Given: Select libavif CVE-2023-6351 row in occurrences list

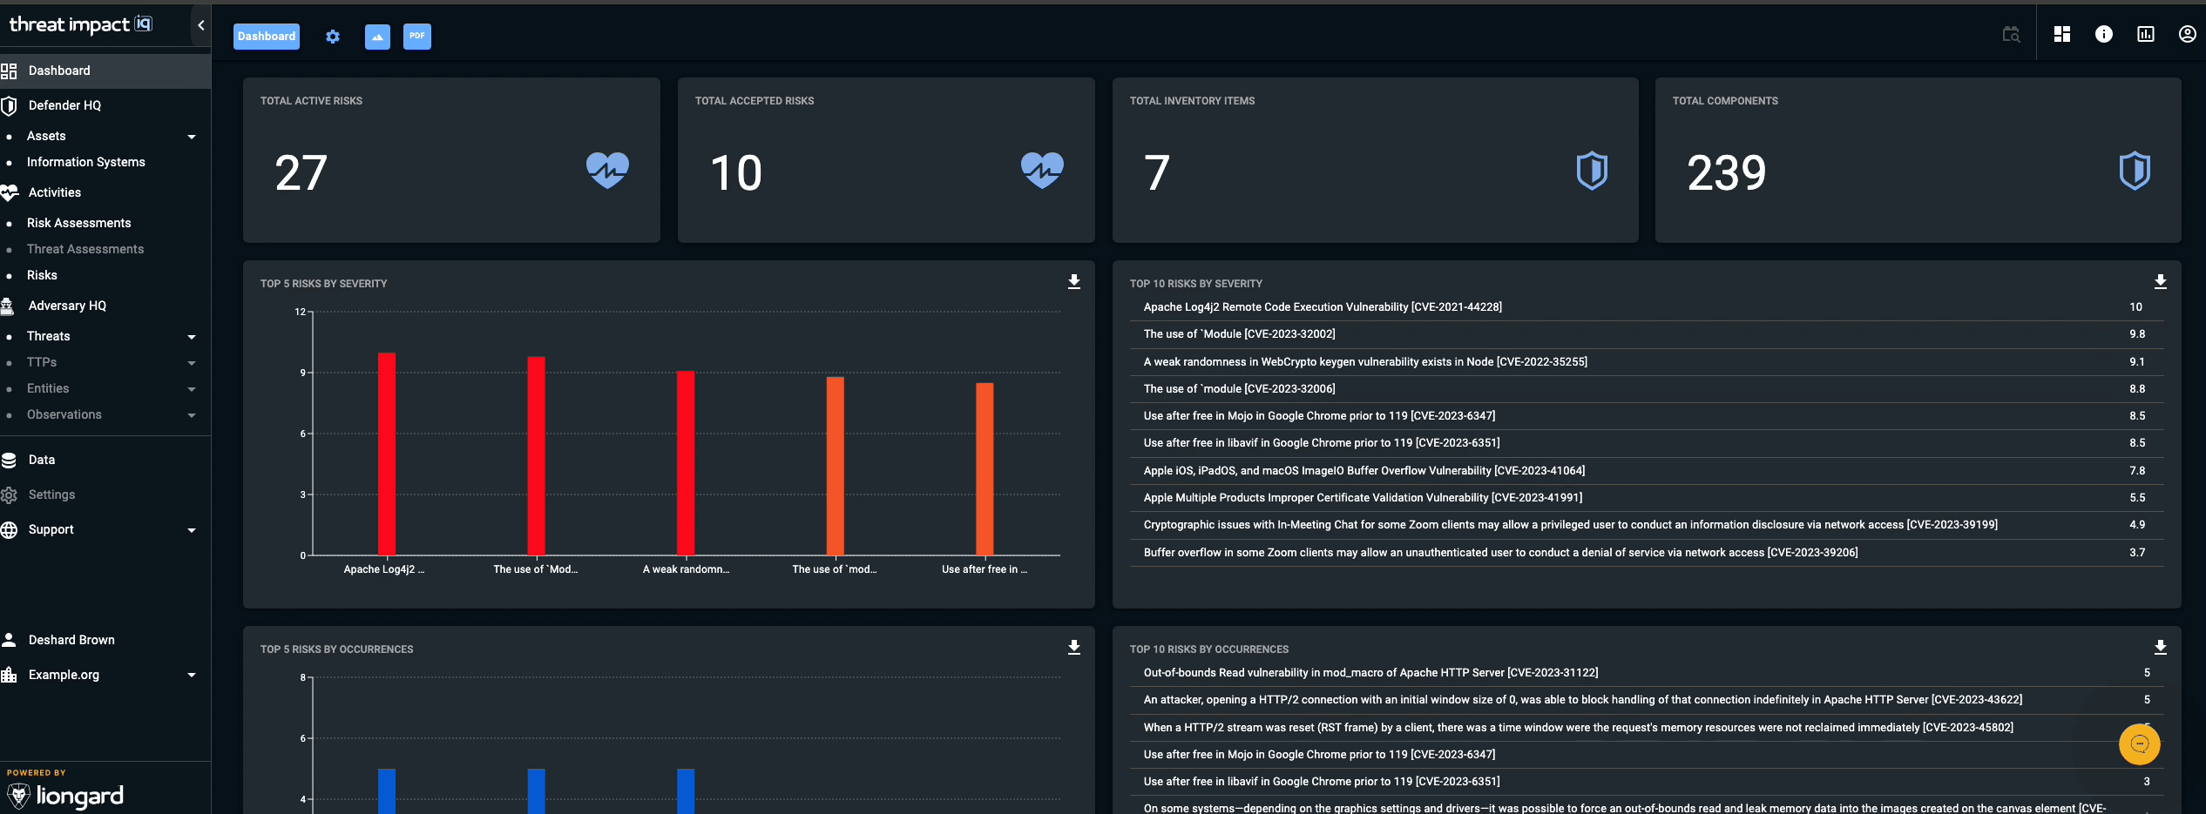Looking at the screenshot, I should tap(1647, 782).
